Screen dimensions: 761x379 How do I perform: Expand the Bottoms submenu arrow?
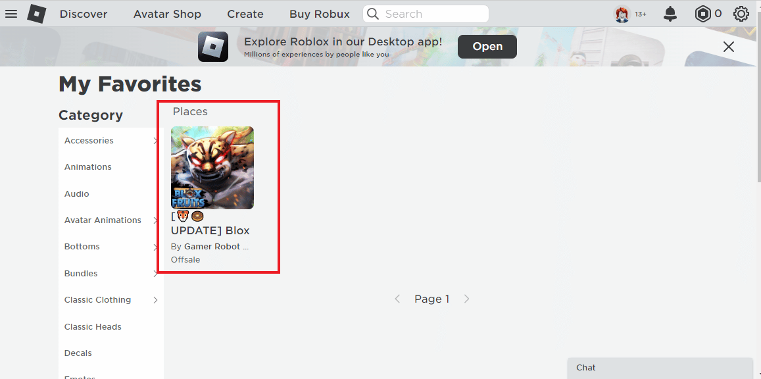155,247
